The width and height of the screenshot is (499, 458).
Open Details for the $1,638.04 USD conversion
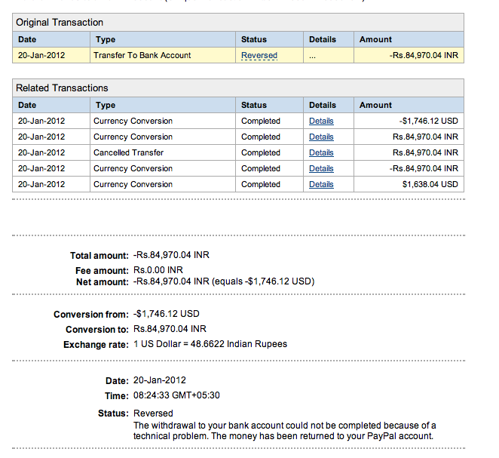point(321,184)
